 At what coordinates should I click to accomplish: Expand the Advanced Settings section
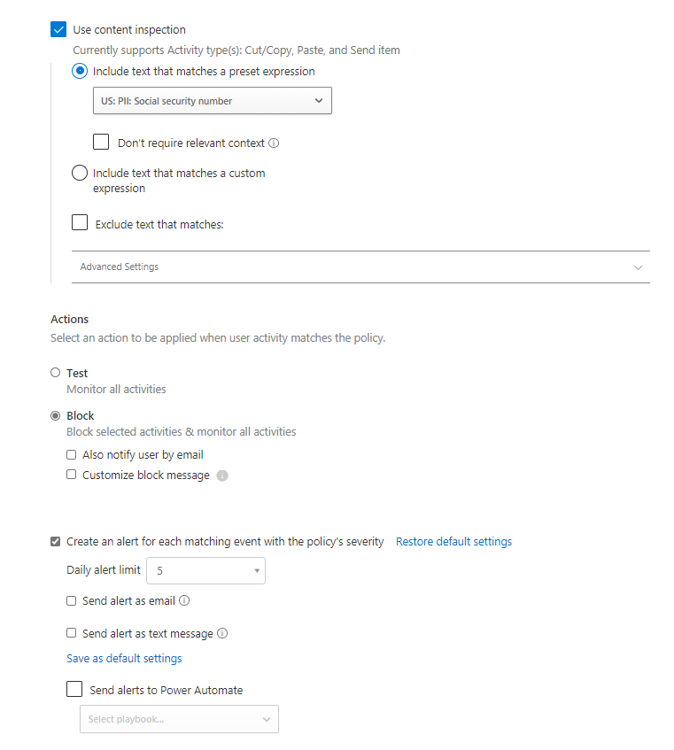pos(360,267)
